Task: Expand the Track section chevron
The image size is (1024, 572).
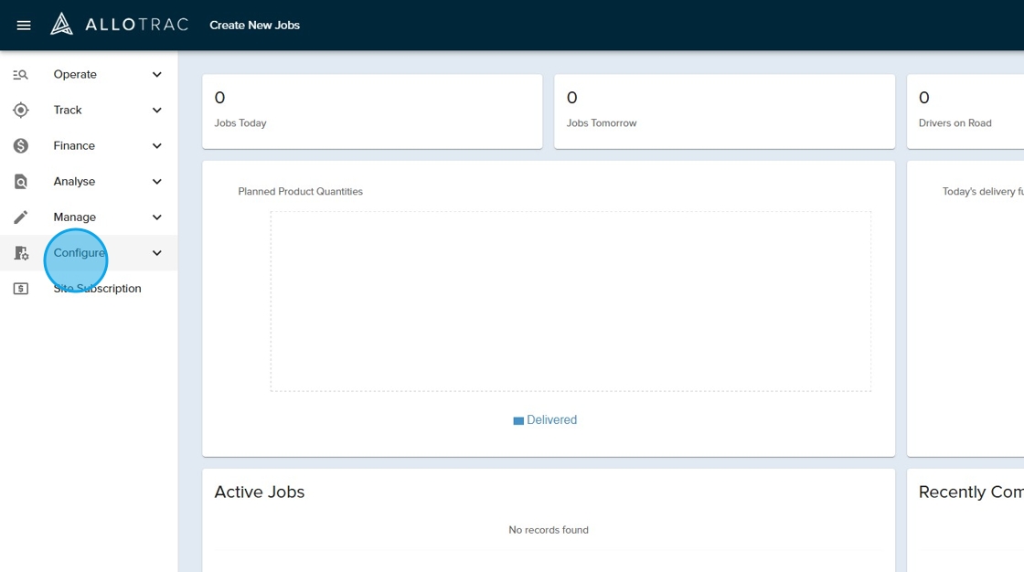Action: [x=156, y=111]
